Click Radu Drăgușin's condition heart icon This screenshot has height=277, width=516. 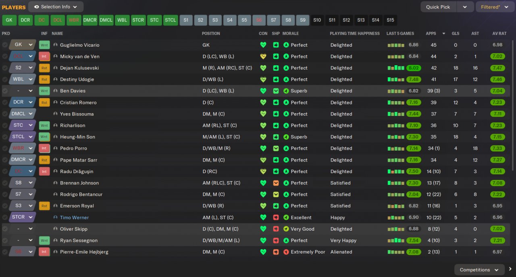[263, 172]
